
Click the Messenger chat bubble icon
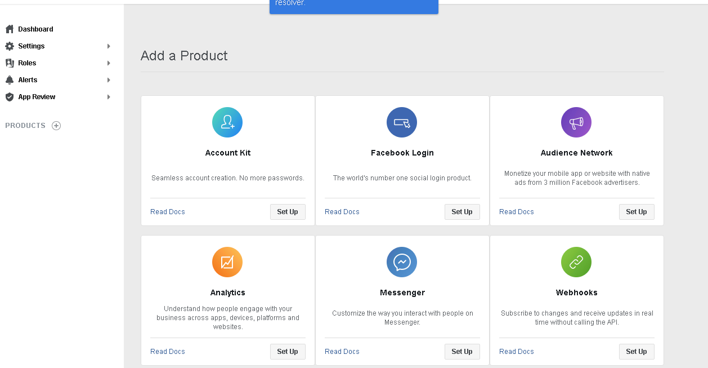[402, 262]
